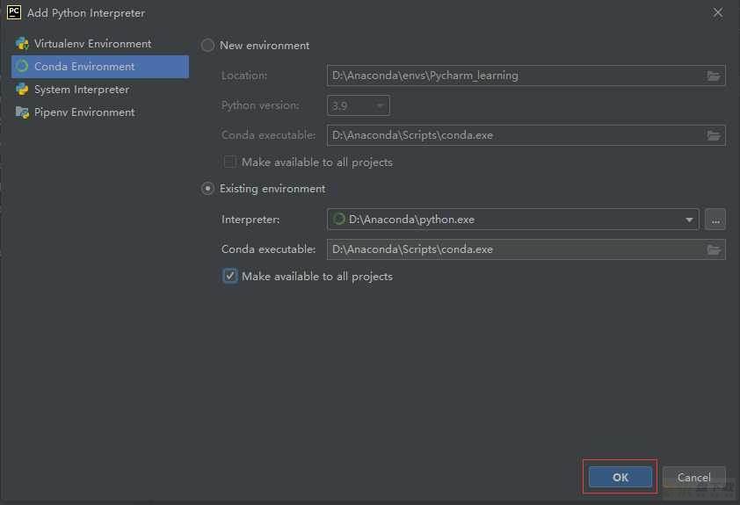Click the conda icon in Interpreter field
Image resolution: width=740 pixels, height=505 pixels.
pyautogui.click(x=339, y=219)
